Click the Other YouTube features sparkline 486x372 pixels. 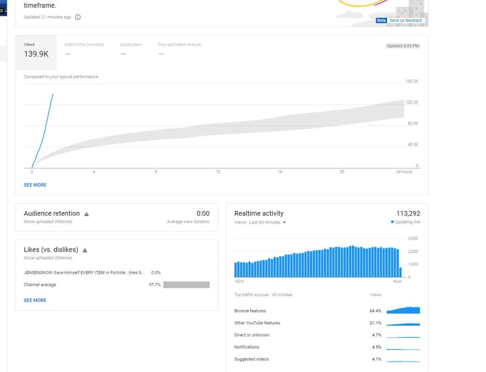point(403,323)
